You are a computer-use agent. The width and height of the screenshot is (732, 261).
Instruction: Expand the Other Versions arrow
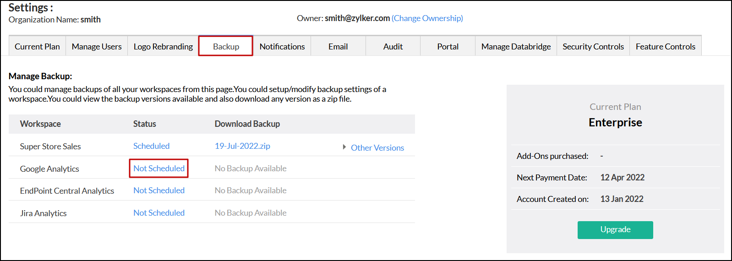pos(344,147)
